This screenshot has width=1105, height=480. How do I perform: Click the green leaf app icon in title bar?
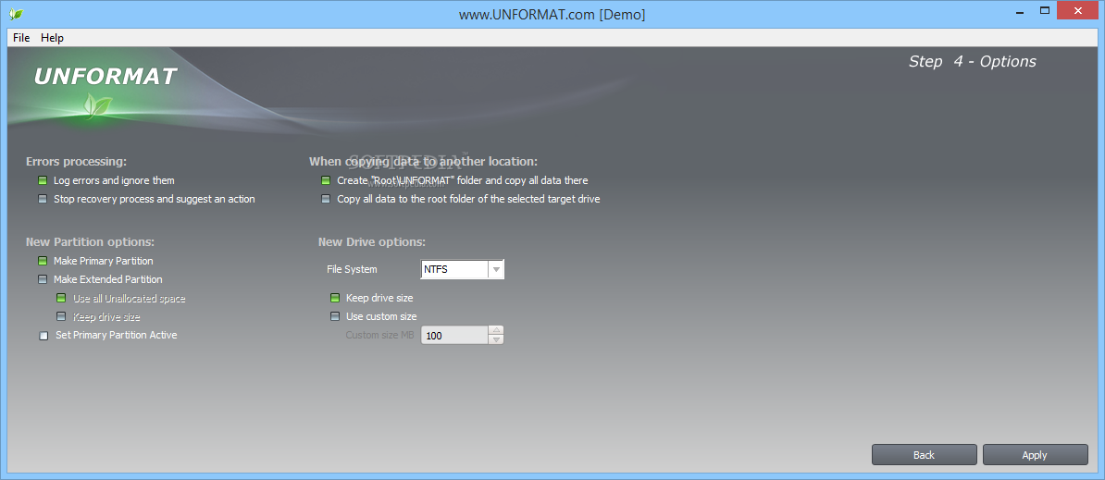17,14
